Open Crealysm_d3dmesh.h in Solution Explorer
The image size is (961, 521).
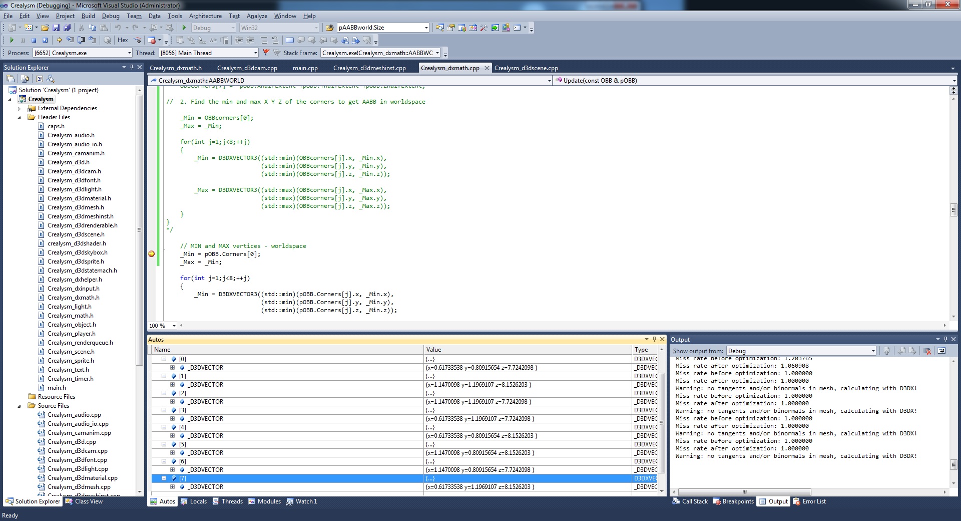coord(76,207)
